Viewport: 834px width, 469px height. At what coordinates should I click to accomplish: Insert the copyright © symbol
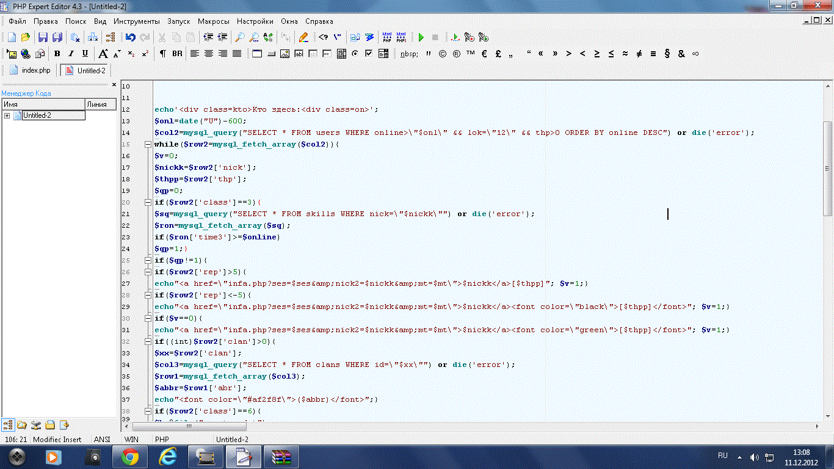(442, 54)
